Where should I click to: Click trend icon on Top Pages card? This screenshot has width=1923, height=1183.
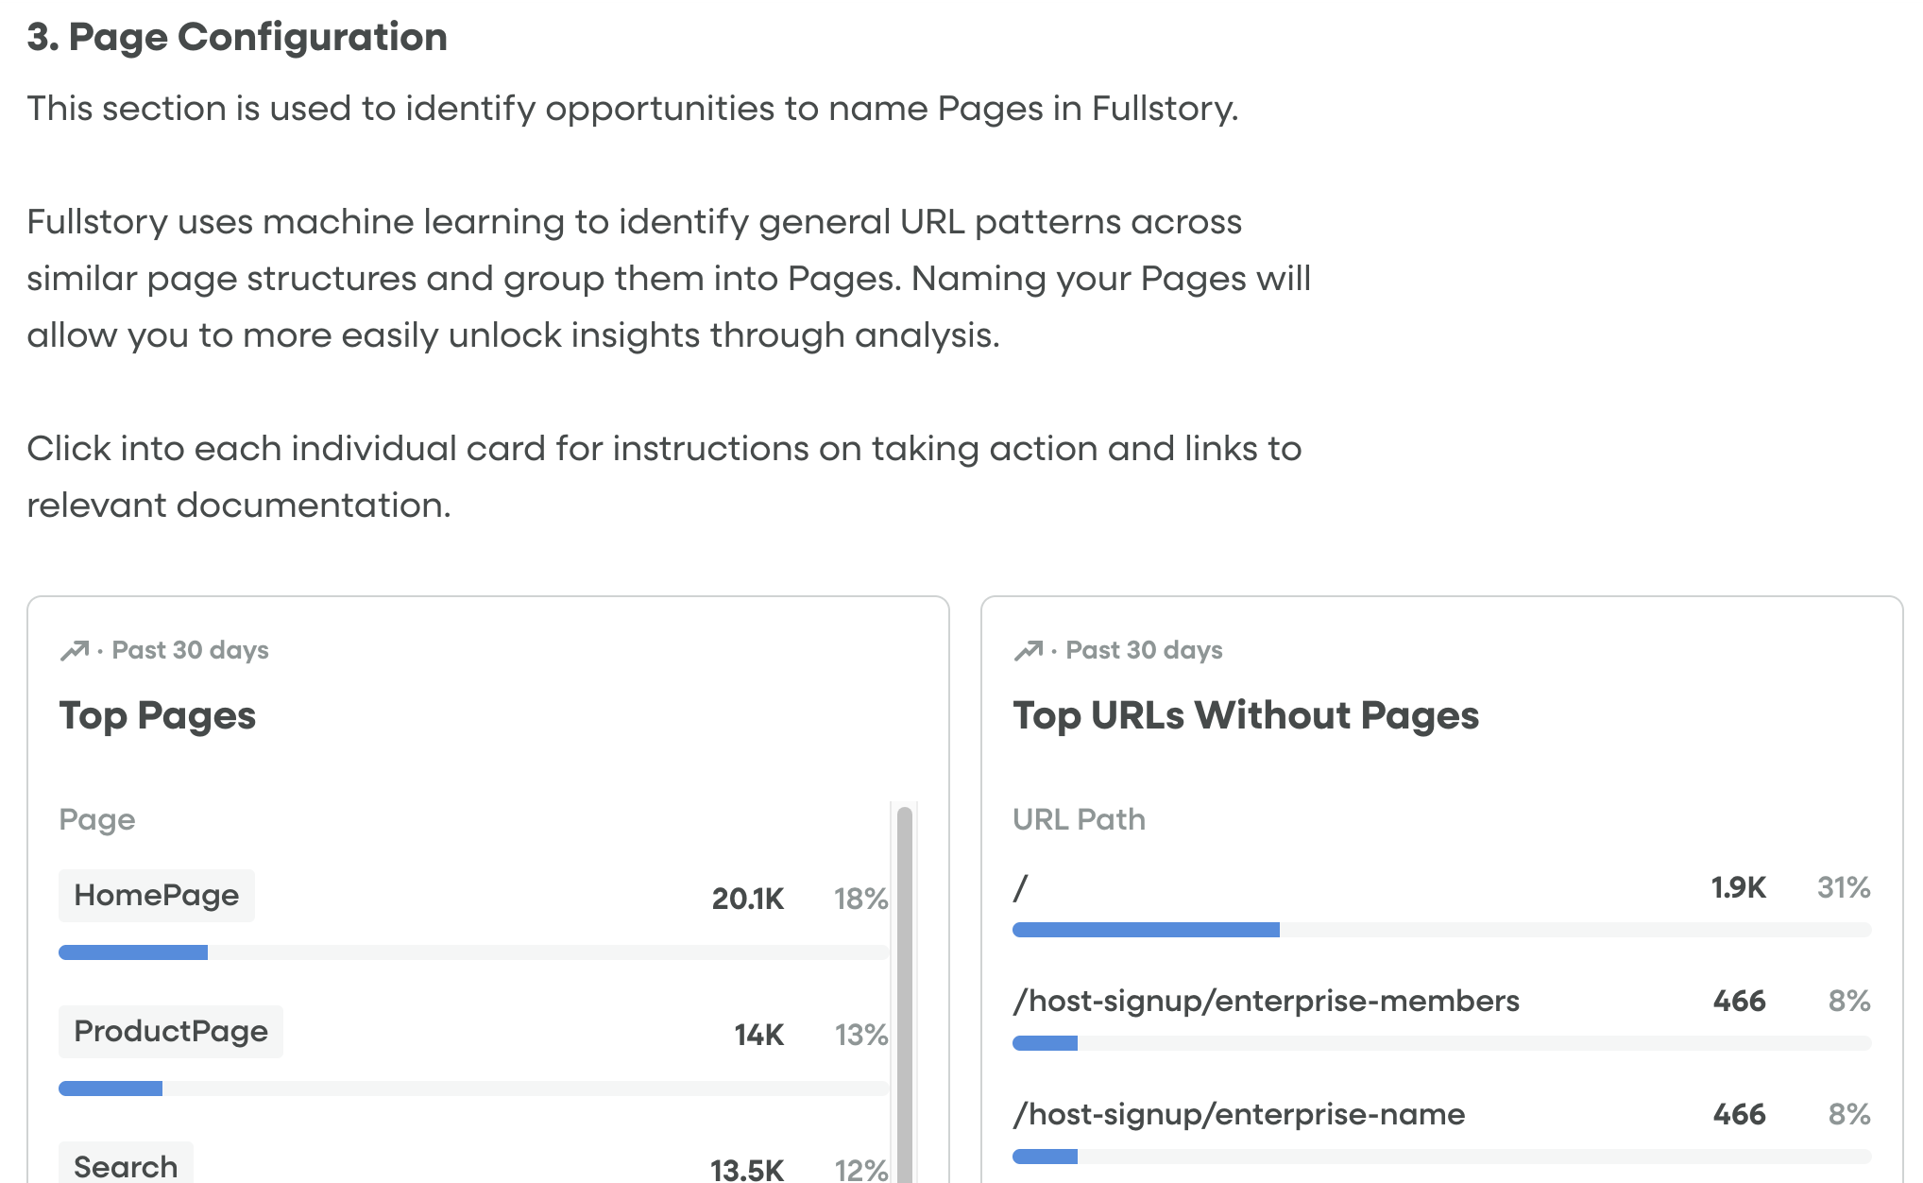click(x=74, y=650)
